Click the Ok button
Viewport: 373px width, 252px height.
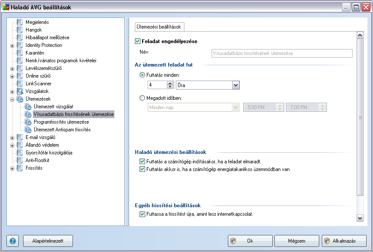(250, 241)
